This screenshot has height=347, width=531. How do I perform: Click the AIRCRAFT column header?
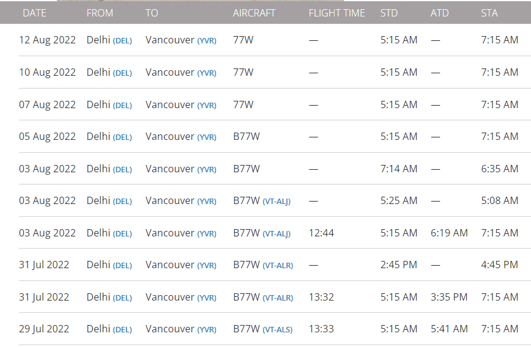pos(254,13)
